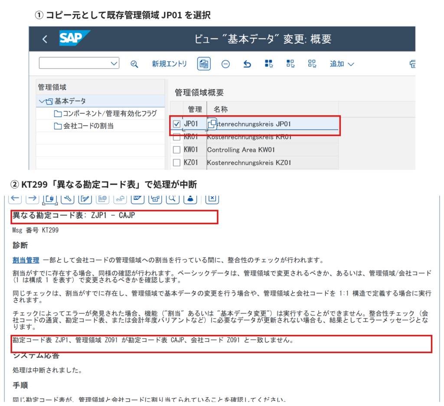Check the KZ01 row checkbox

(x=176, y=162)
